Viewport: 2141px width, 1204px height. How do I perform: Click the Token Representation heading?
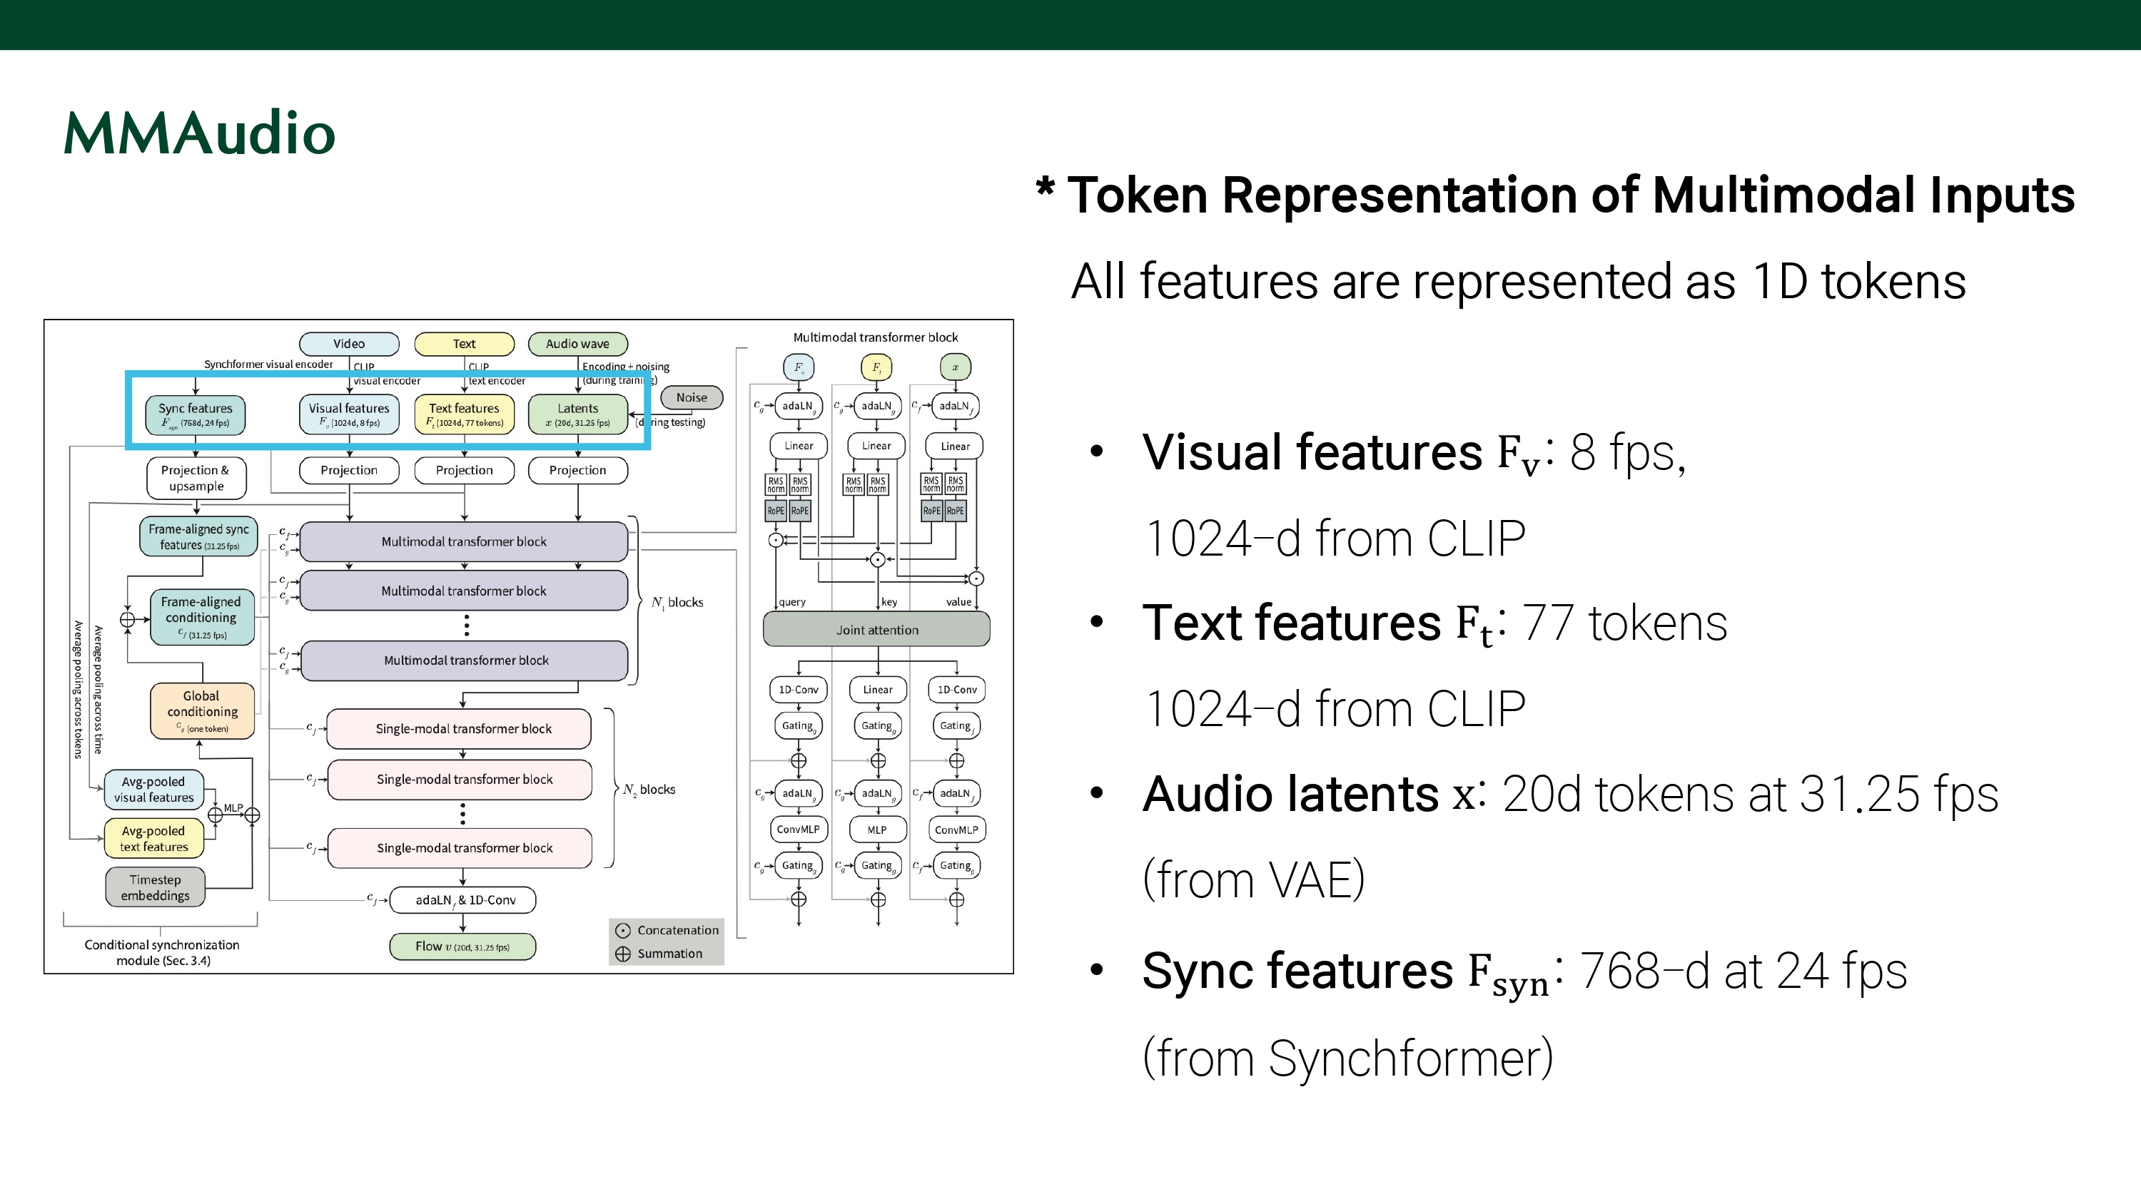click(1570, 196)
